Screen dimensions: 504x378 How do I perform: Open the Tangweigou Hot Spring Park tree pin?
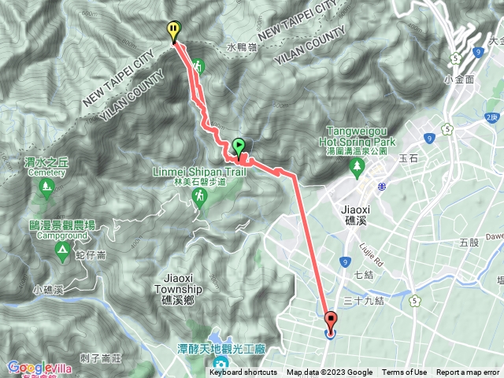[357, 168]
